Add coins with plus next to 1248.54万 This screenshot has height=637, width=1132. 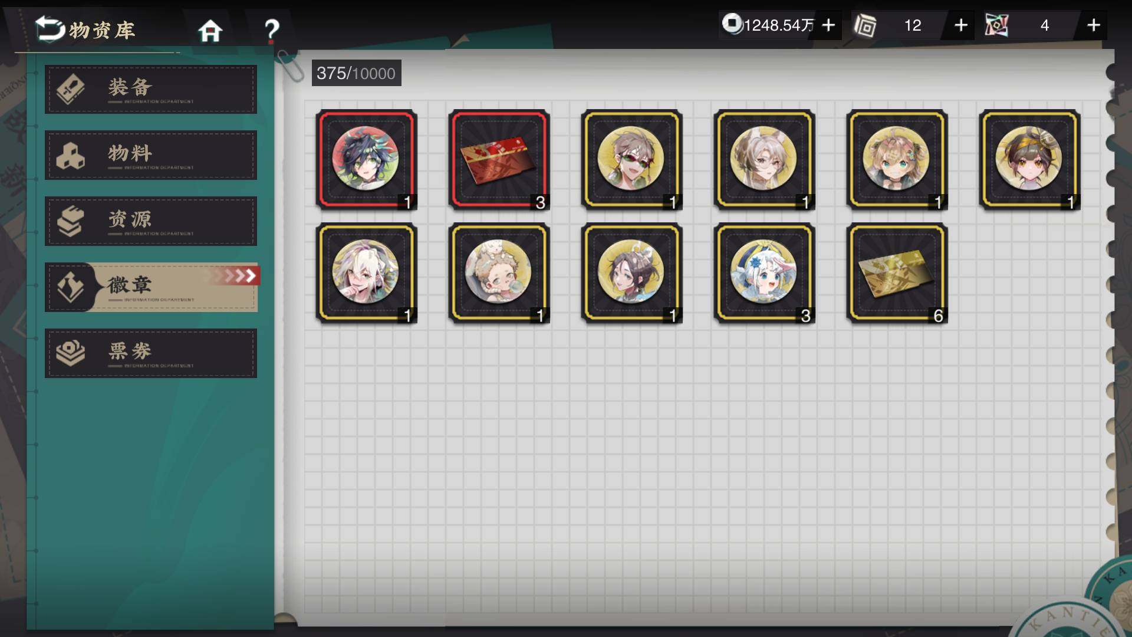tap(828, 25)
